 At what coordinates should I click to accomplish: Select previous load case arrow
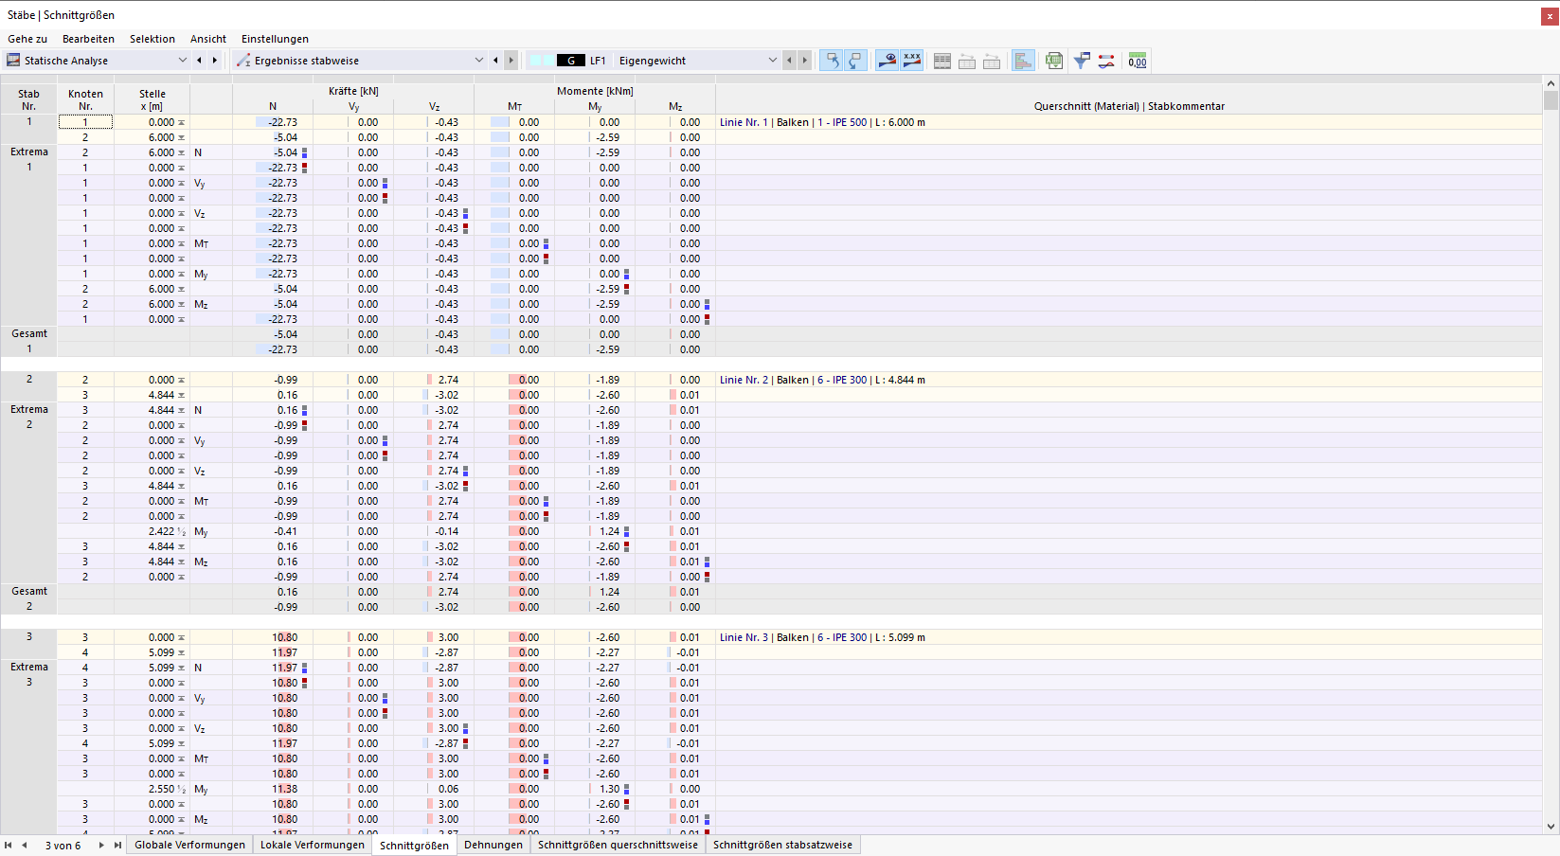(x=789, y=61)
